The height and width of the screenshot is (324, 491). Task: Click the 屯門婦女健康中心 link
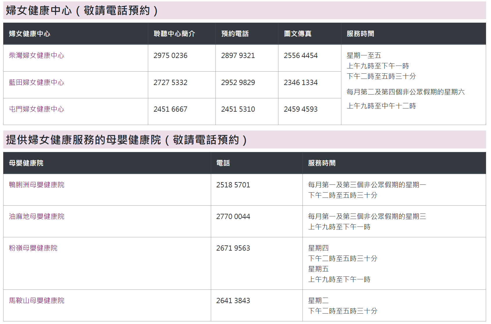pyautogui.click(x=37, y=109)
